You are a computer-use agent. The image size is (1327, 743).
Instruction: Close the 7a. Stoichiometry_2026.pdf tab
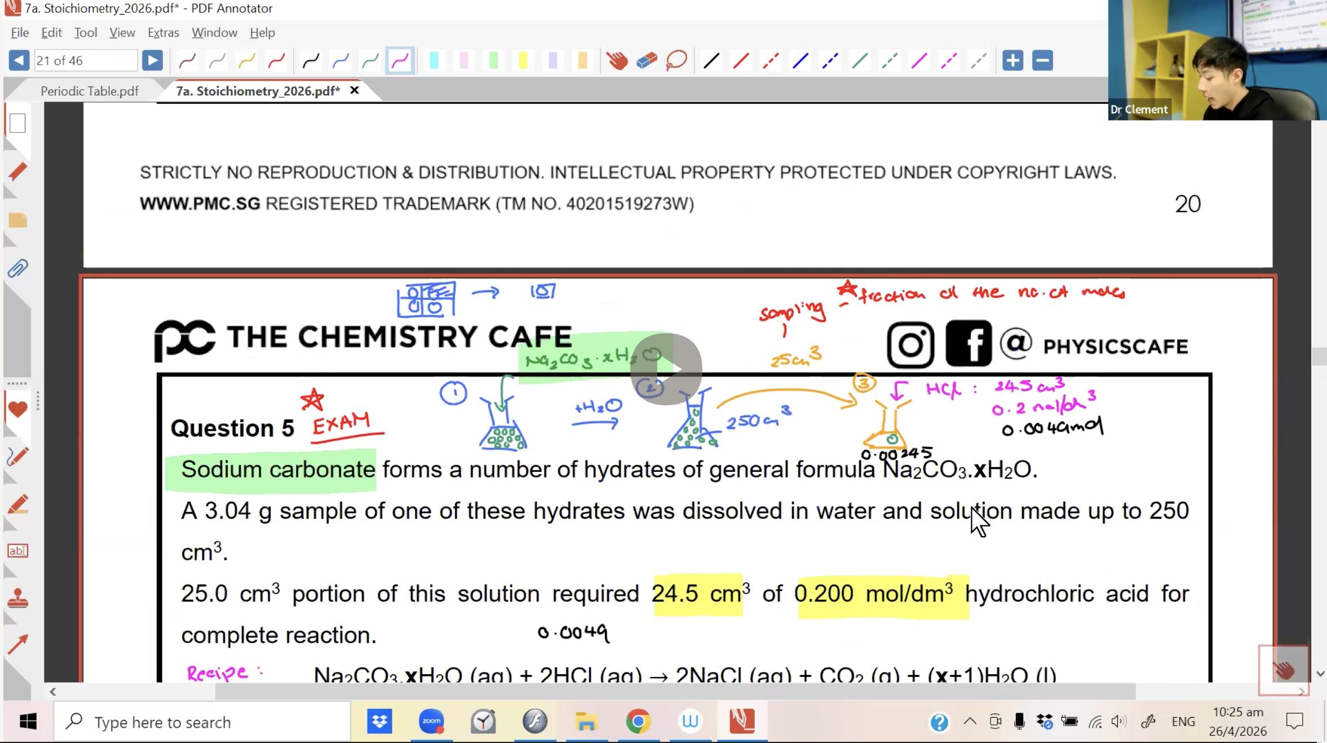coord(355,90)
